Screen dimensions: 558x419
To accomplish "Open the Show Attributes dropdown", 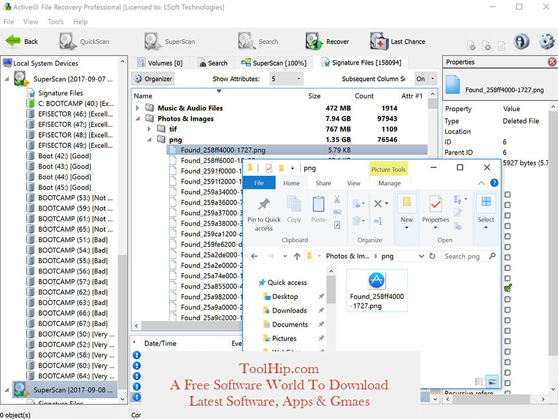I will (286, 78).
